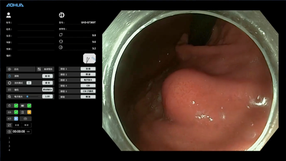Click list entry number 3
The width and height of the screenshot is (286, 161).
tap(9, 146)
